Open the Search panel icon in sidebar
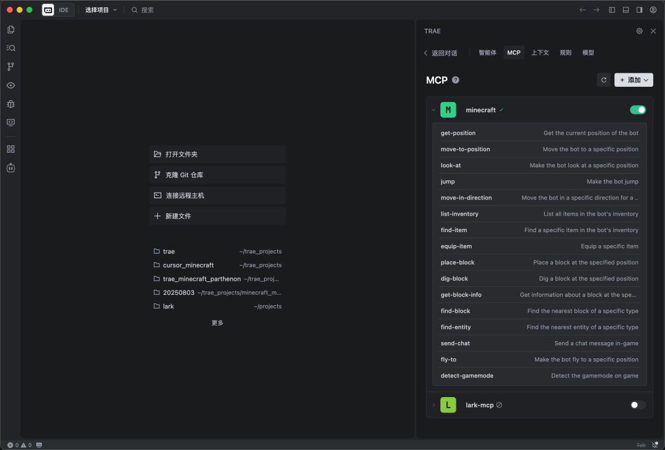665x450 pixels. point(10,48)
